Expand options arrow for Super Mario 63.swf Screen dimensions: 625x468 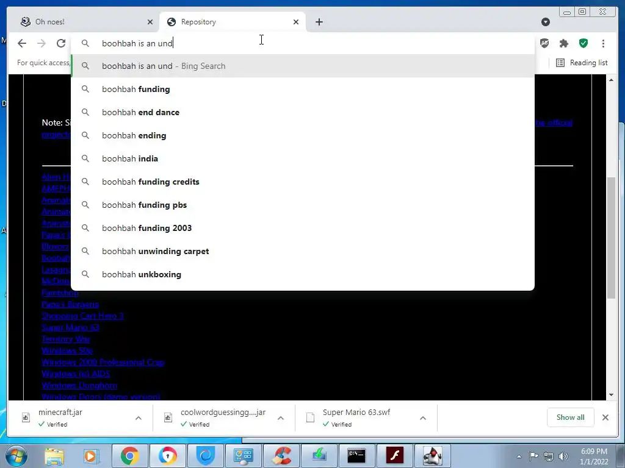point(423,418)
